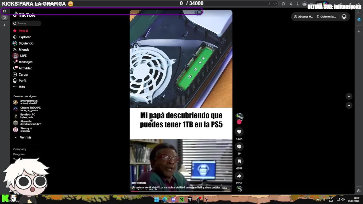Click the Obtener la... app button

(326, 17)
